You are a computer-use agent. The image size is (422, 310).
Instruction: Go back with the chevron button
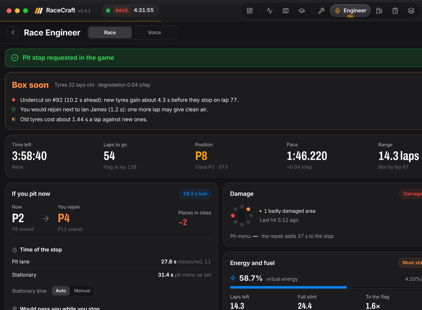click(13, 32)
